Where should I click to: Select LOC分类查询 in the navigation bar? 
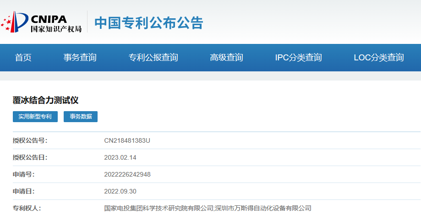point(379,57)
